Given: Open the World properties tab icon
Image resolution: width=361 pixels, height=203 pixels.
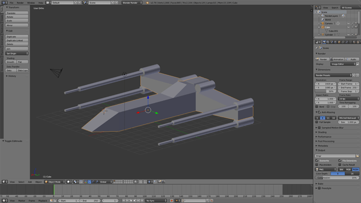Looking at the screenshot, I should (335, 42).
